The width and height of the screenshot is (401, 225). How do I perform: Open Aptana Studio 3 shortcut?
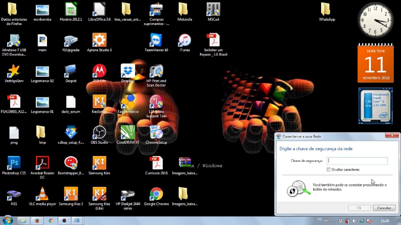(99, 42)
